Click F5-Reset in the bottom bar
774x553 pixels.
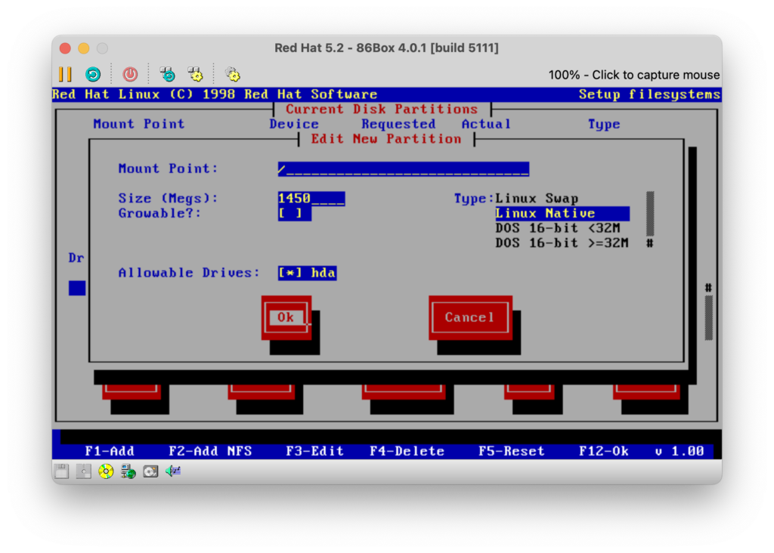pyautogui.click(x=512, y=451)
